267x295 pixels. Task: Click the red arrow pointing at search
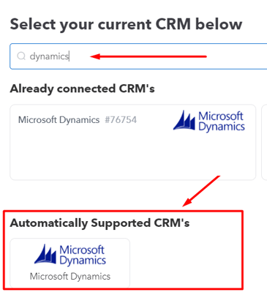(x=148, y=56)
